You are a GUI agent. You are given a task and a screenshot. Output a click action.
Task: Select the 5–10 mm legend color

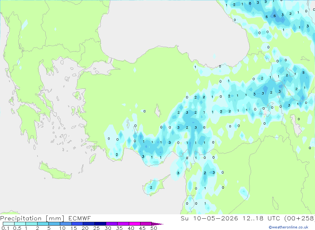coord(54,224)
